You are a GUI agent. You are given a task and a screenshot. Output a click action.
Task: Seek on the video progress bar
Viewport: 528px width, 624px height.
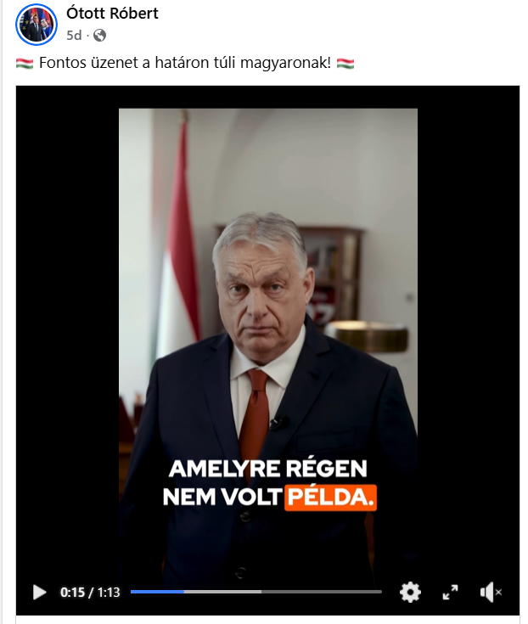tap(256, 592)
